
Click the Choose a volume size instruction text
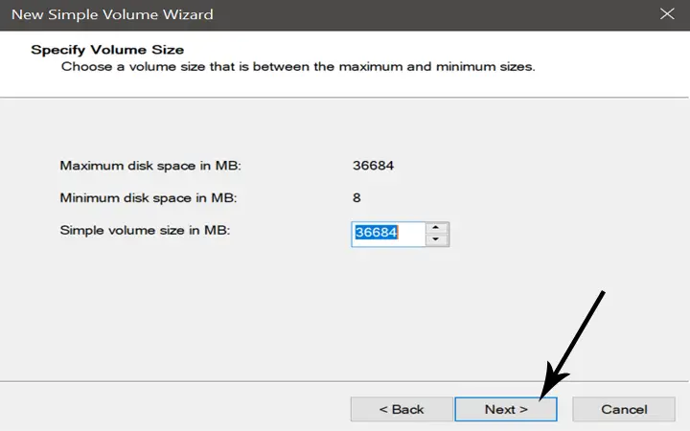point(298,67)
